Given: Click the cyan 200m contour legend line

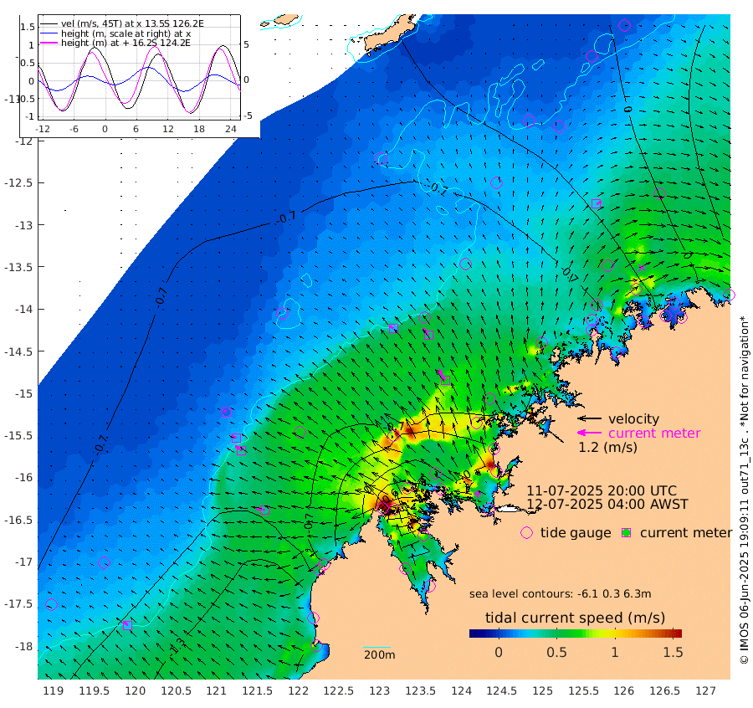Looking at the screenshot, I should 376,647.
